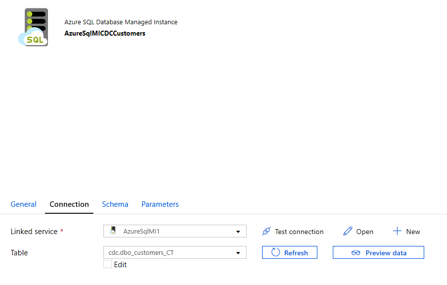
Task: Select the Parameters tab
Action: pos(160,204)
